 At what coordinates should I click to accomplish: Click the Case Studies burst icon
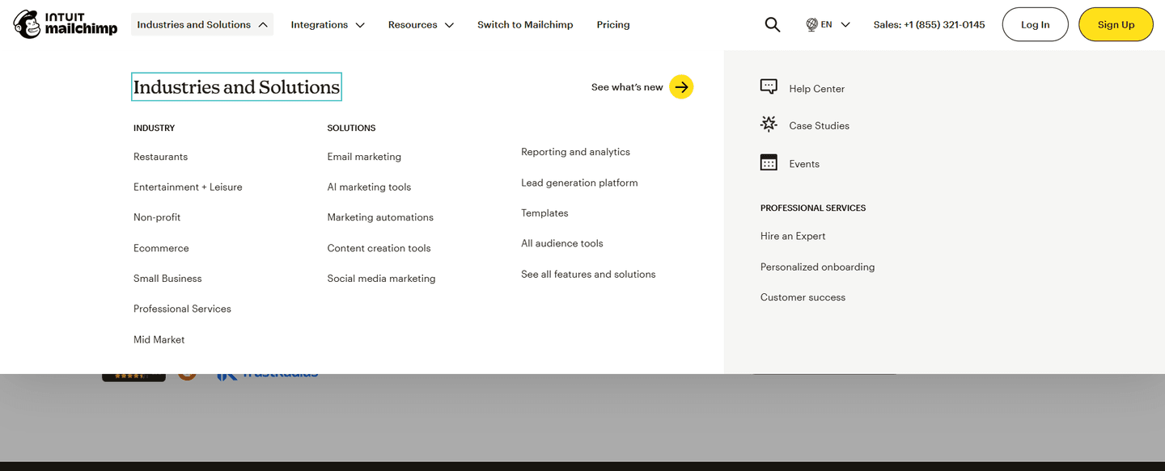[x=769, y=124]
